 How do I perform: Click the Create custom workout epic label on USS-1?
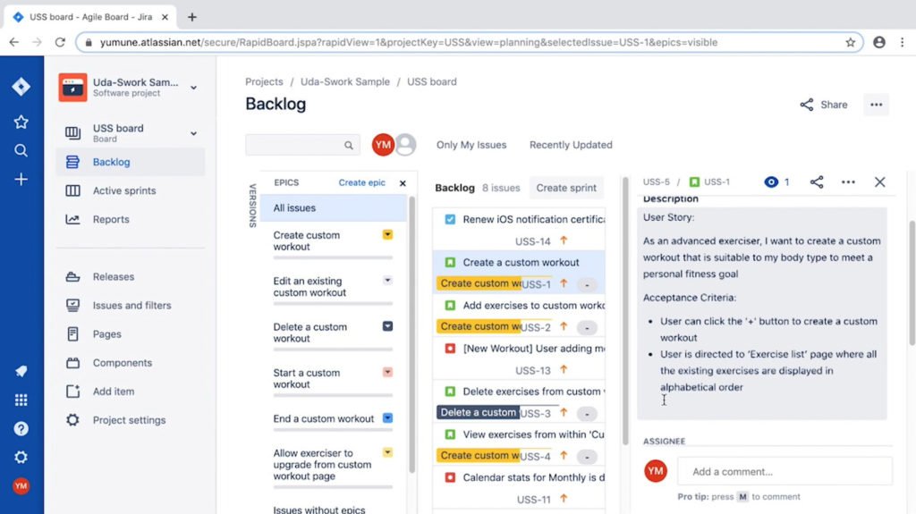(x=479, y=283)
